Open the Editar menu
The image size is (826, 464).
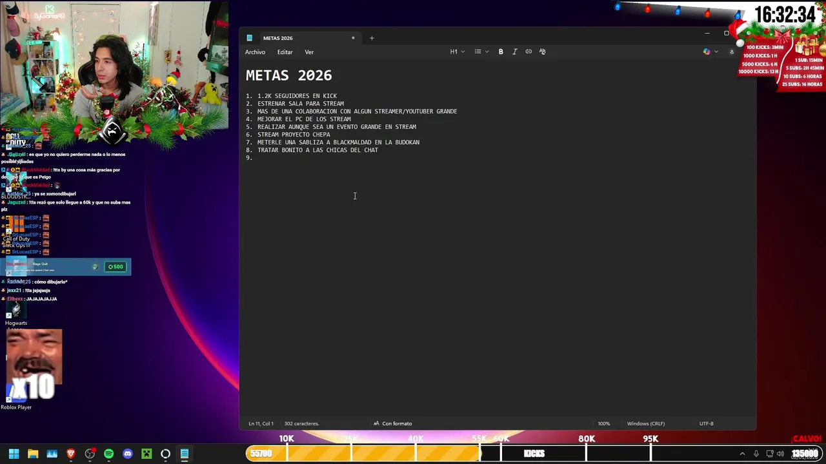point(285,52)
